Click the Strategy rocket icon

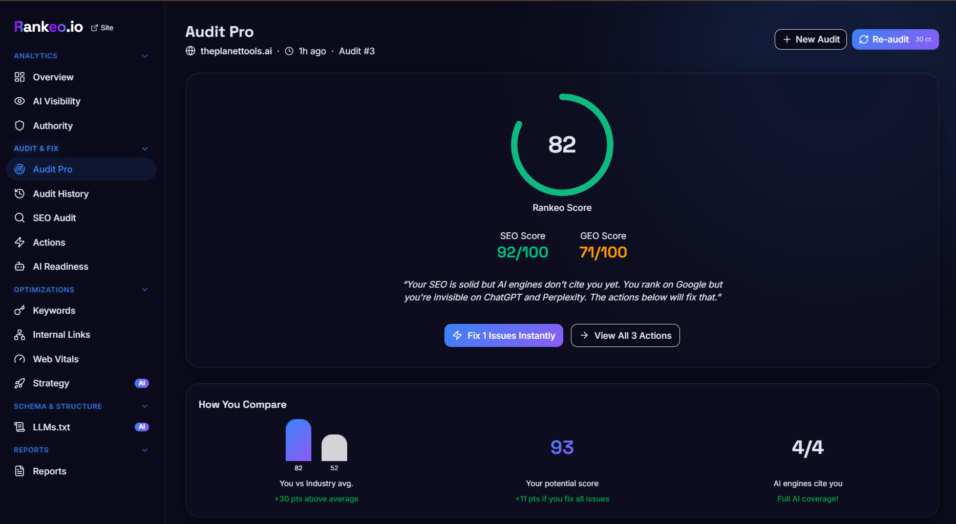19,383
